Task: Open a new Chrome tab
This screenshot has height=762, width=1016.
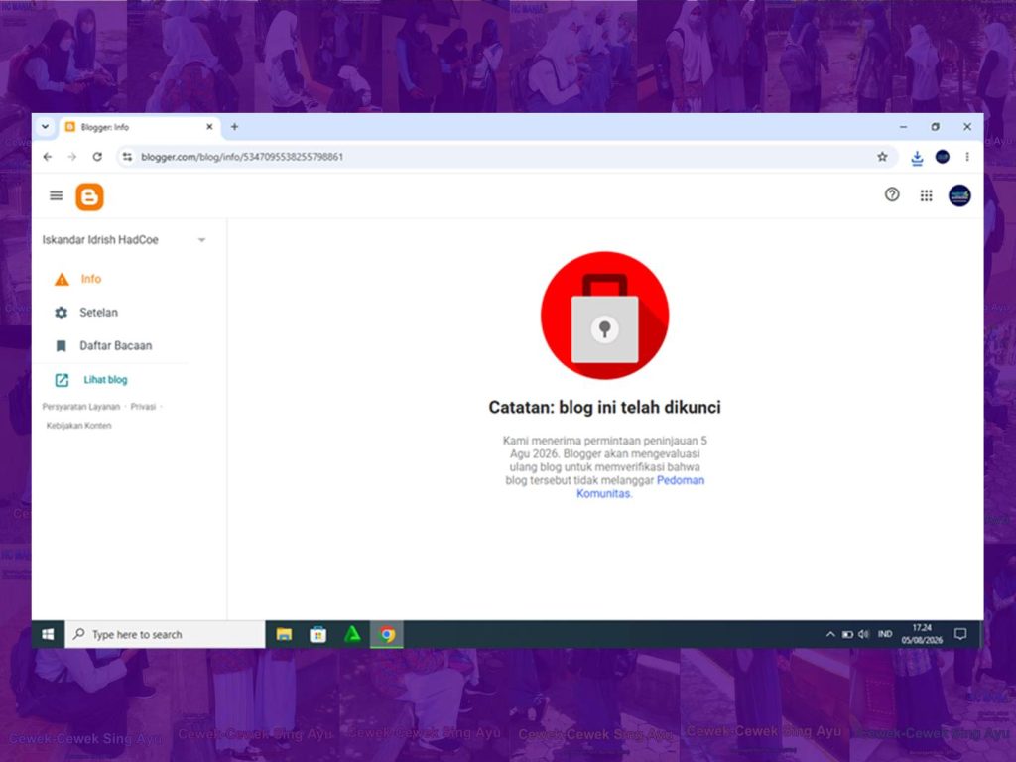Action: [x=234, y=127]
